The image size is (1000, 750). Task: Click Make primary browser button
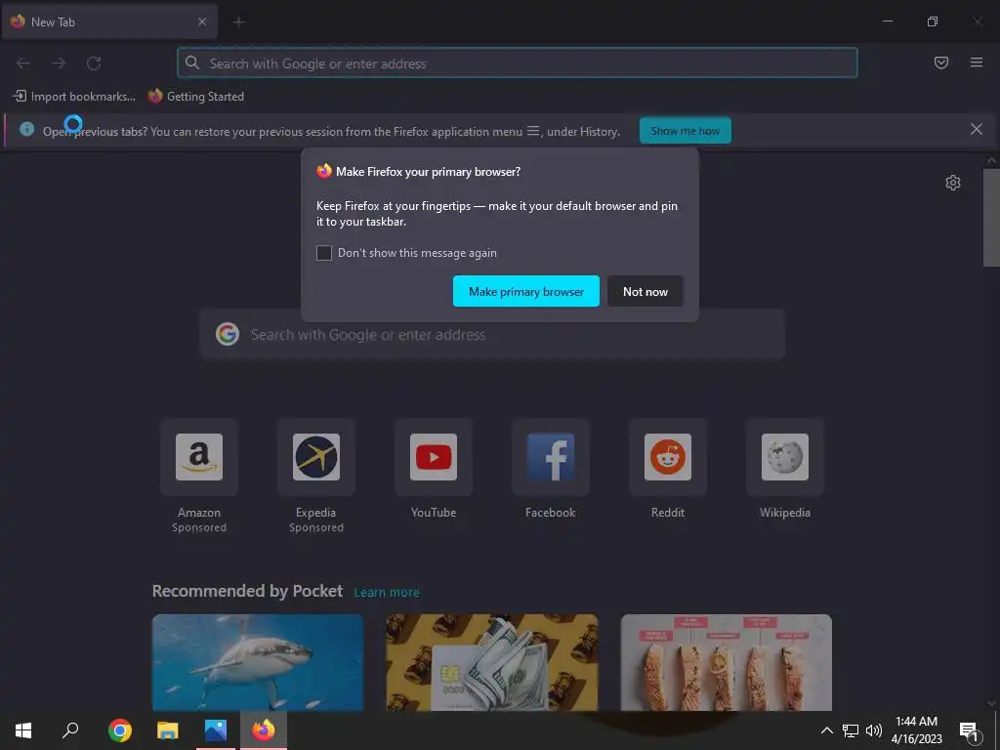click(526, 291)
